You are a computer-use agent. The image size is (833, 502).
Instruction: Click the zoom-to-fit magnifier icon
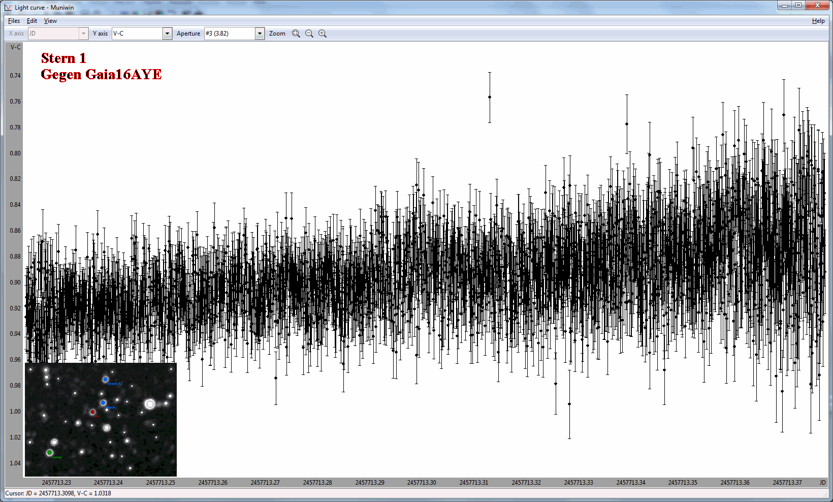pyautogui.click(x=296, y=34)
